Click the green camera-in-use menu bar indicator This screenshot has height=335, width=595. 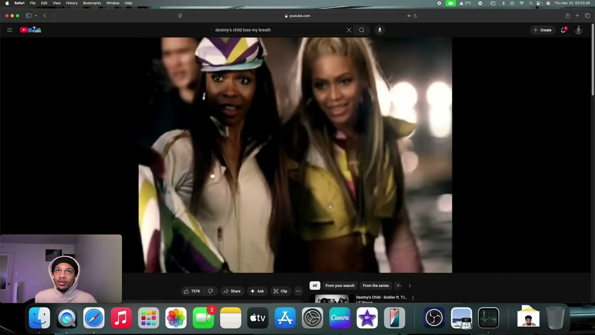[450, 3]
